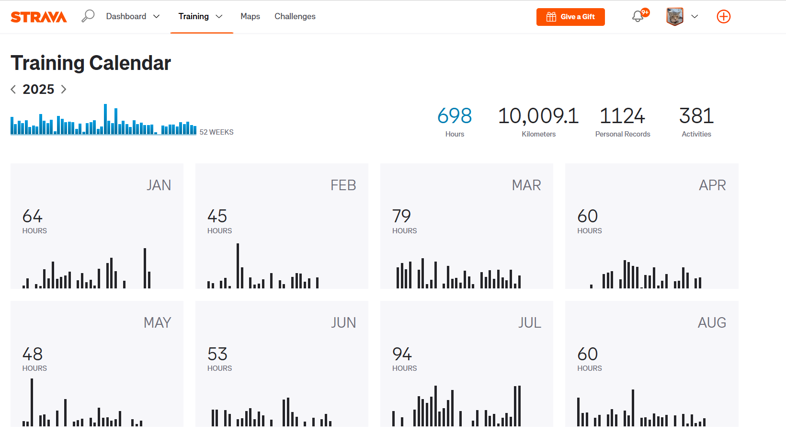
Task: Go to previous year with left arrow
Action: click(x=13, y=89)
